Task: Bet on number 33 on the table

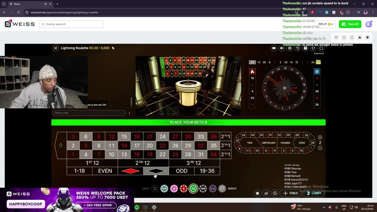Action: coord(201,137)
